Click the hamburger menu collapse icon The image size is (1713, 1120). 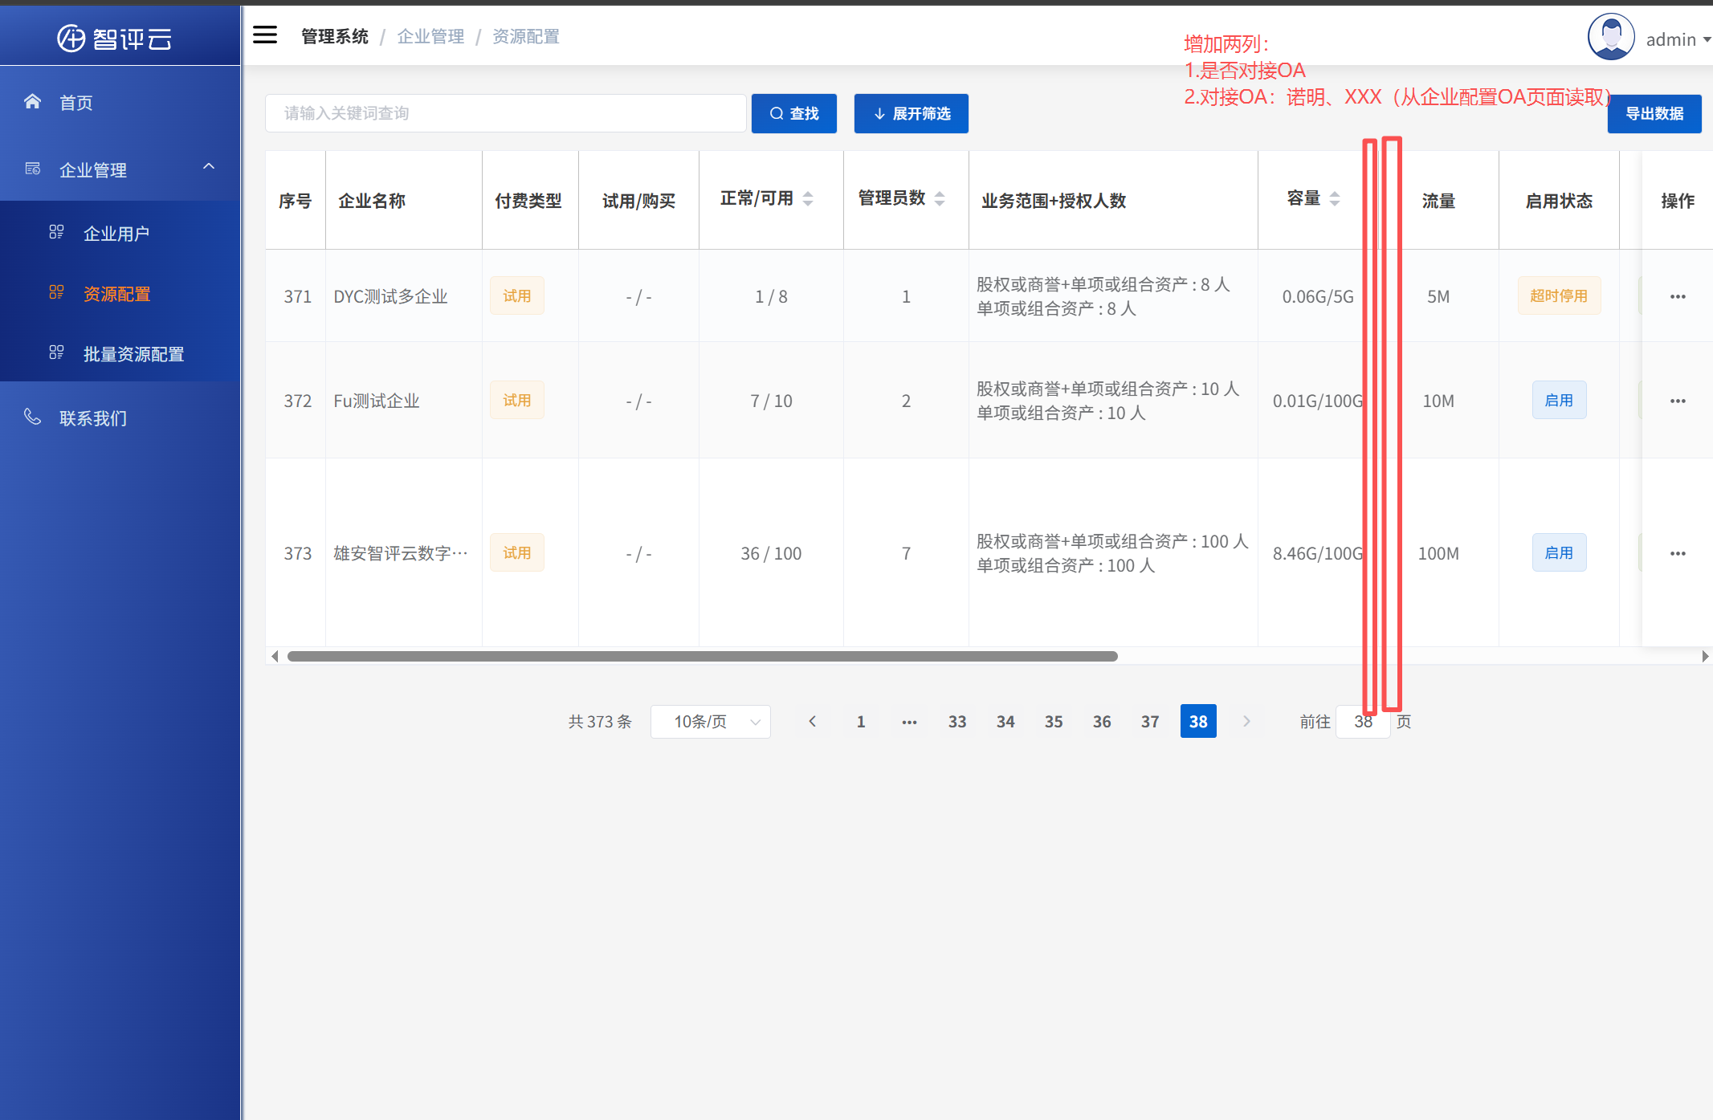tap(265, 35)
